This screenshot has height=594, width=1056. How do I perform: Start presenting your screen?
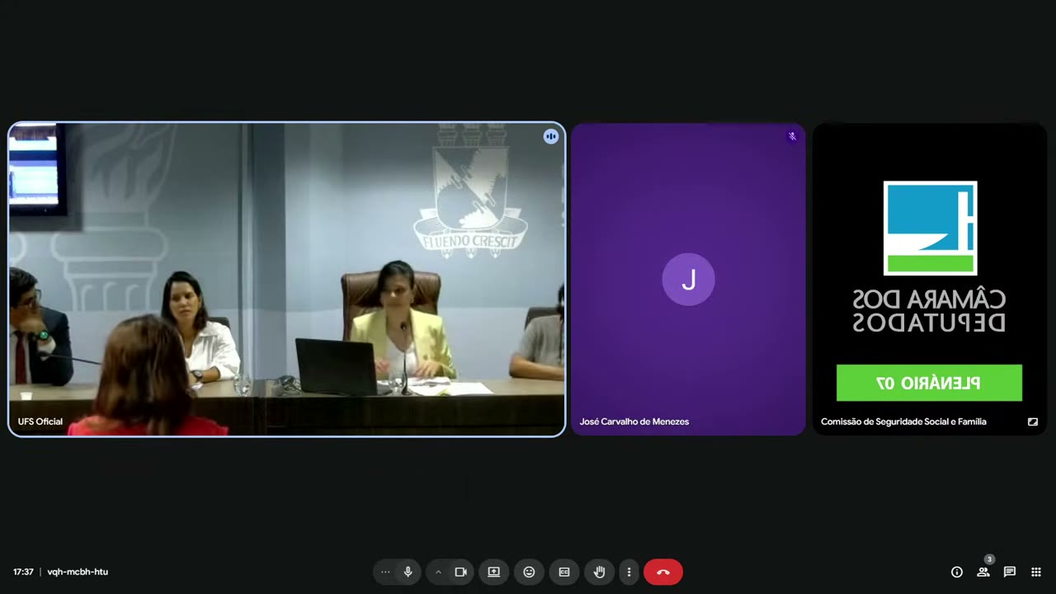(x=493, y=572)
